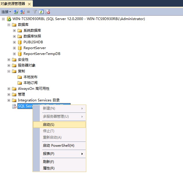Click the server instance icon at tree root

[x=9, y=19]
